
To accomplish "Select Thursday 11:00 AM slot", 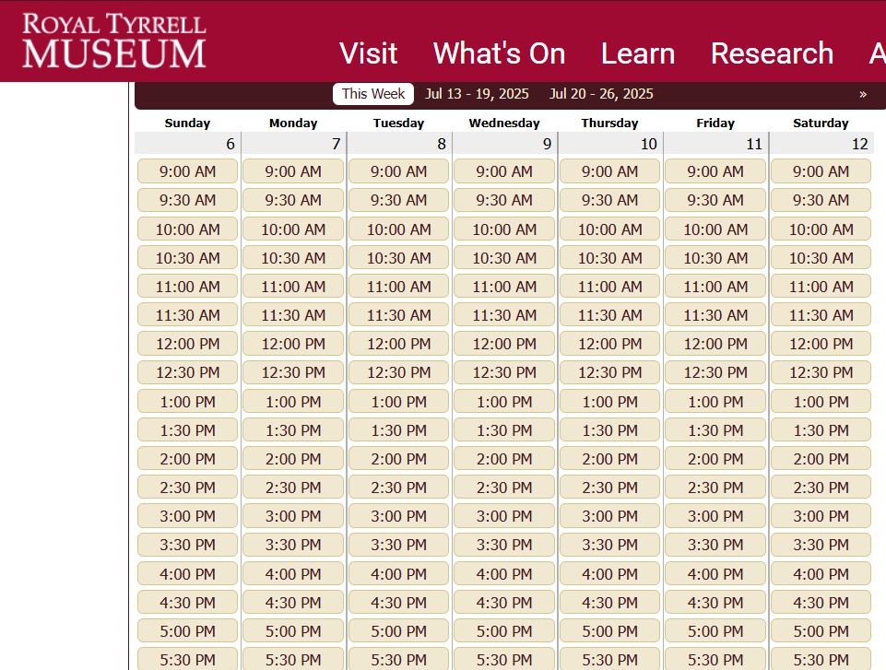I will [x=609, y=287].
